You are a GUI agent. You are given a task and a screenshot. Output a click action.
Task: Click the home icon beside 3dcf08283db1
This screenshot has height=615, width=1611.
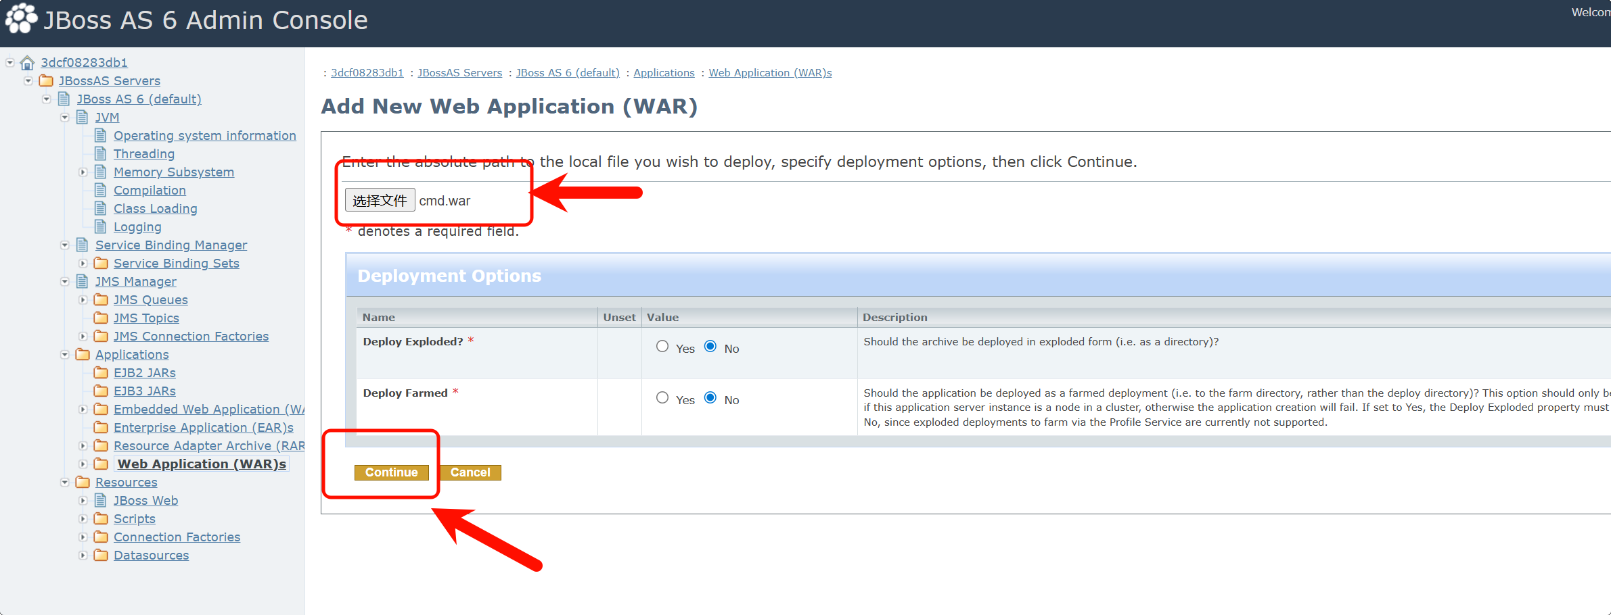[x=27, y=63]
